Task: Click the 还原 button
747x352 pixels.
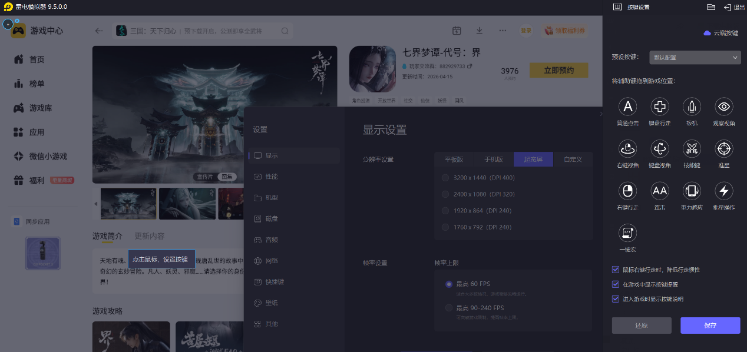Action: tap(642, 326)
